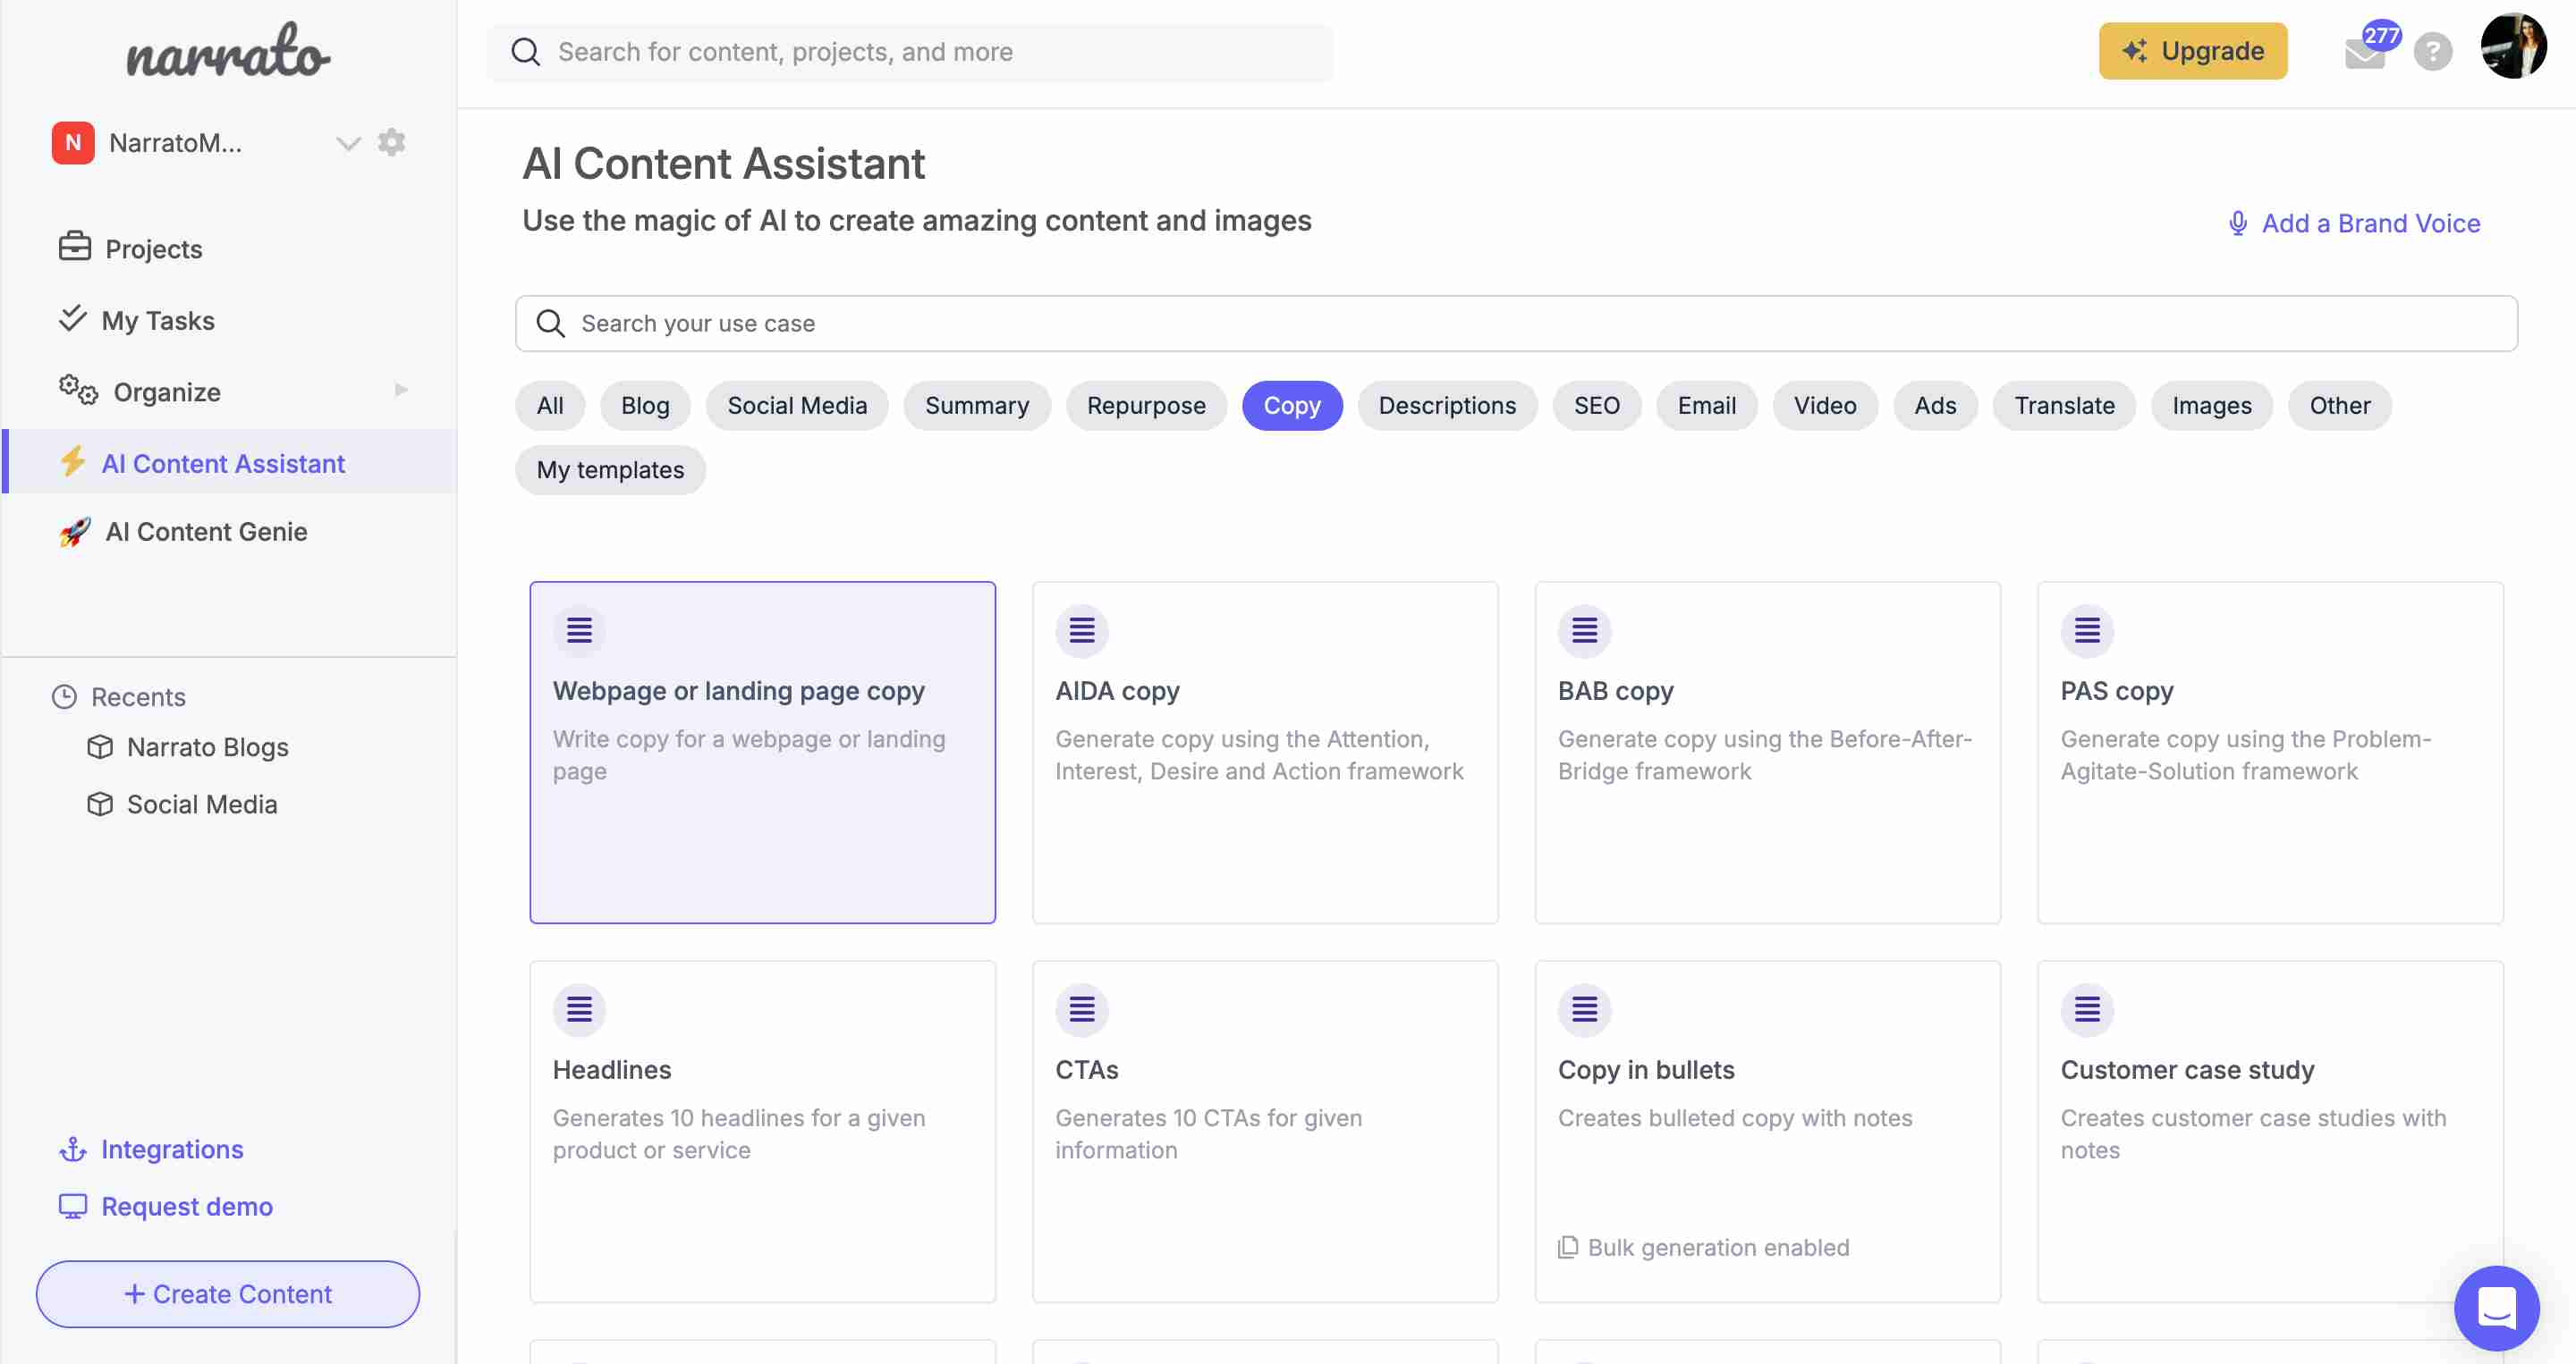The image size is (2576, 1364).
Task: Click the Recents clock icon
Action: [65, 696]
